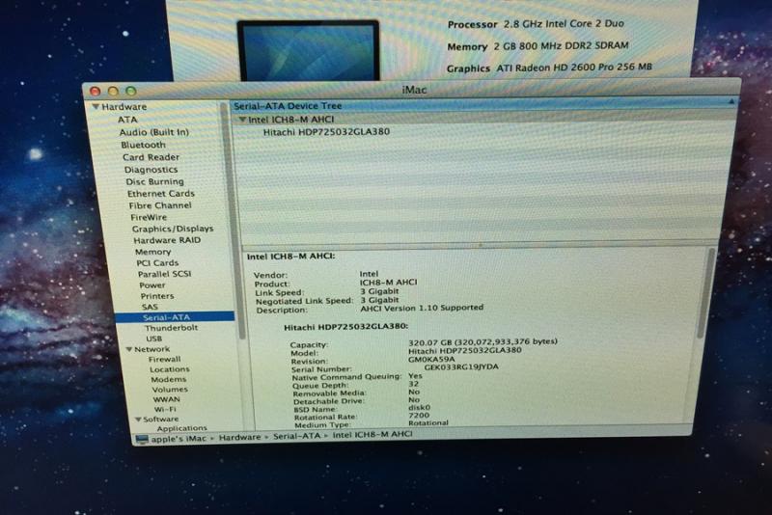Click Intel ICH8-M AHCI in path bar
This screenshot has height=515, width=772.
[x=372, y=434]
